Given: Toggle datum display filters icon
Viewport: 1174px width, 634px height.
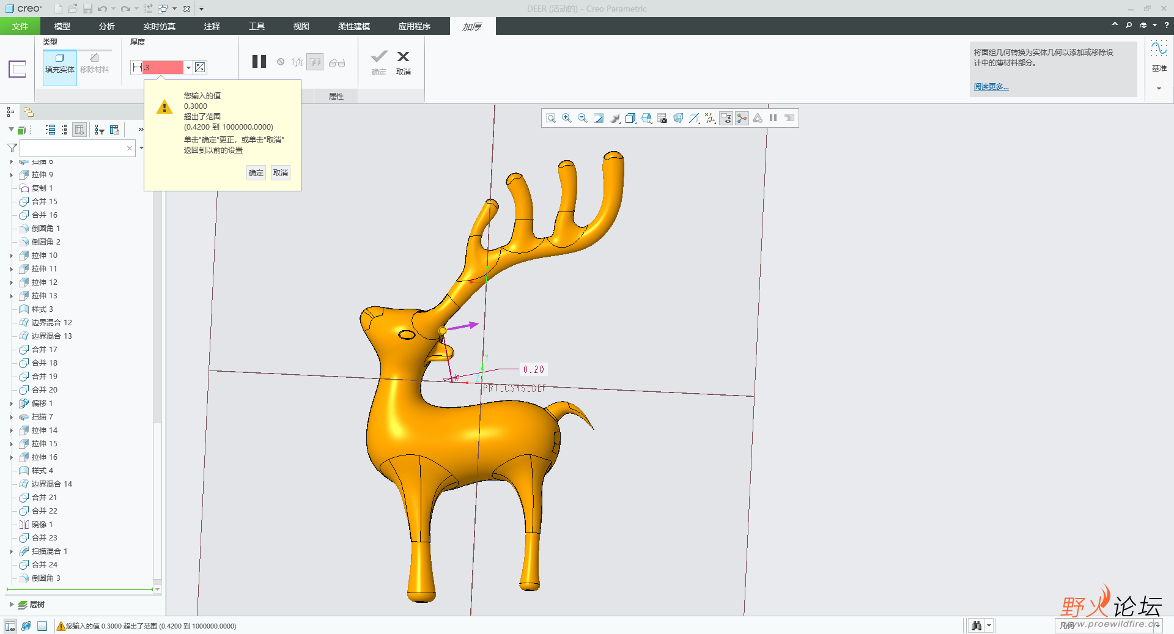Looking at the screenshot, I should tap(709, 118).
